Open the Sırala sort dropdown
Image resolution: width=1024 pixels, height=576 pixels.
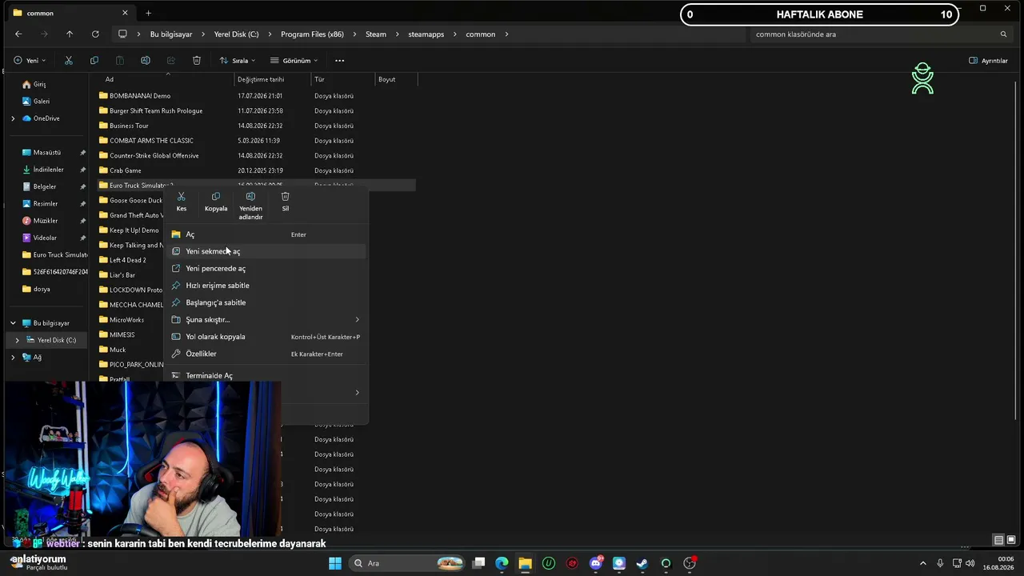(238, 61)
